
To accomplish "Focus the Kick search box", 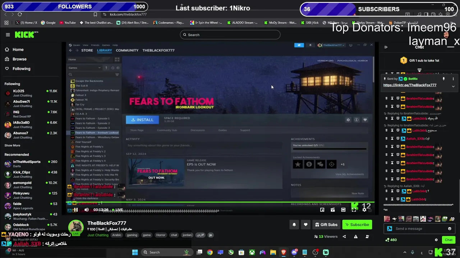I will (230, 35).
